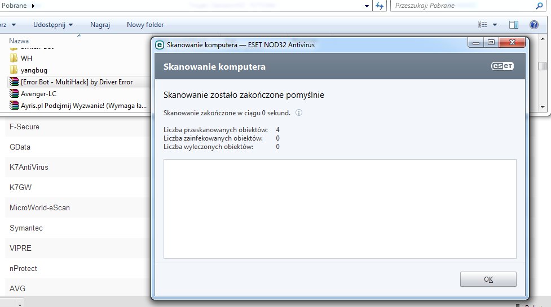Click VIPRE in the antivirus list

20,248
